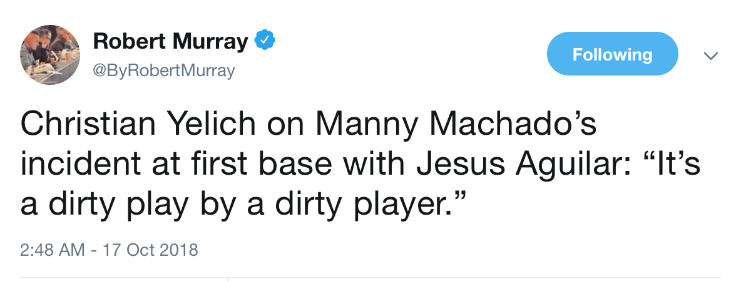
Task: Visit the @ByRobertMurray handle link
Action: point(164,70)
